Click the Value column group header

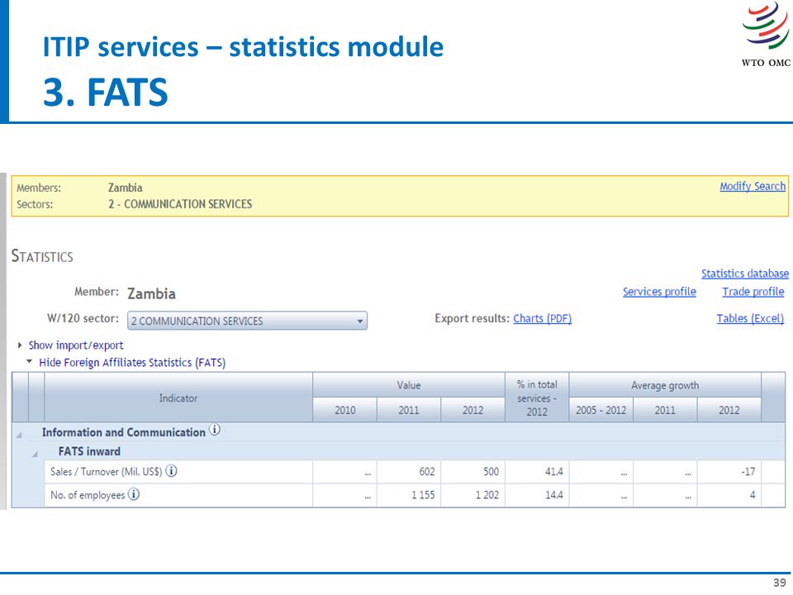pyautogui.click(x=409, y=385)
